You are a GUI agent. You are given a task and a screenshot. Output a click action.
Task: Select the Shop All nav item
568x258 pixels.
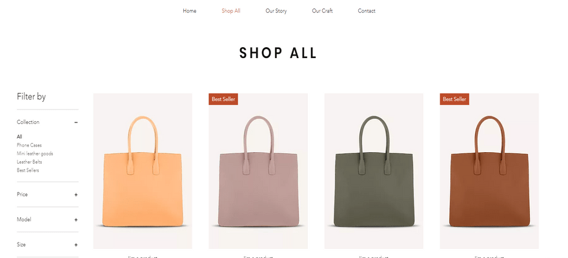[231, 11]
